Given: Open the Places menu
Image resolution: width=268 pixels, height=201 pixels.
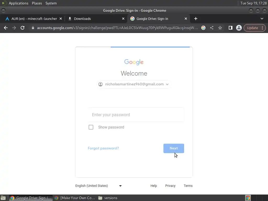Looking at the screenshot, I should (x=37, y=3).
